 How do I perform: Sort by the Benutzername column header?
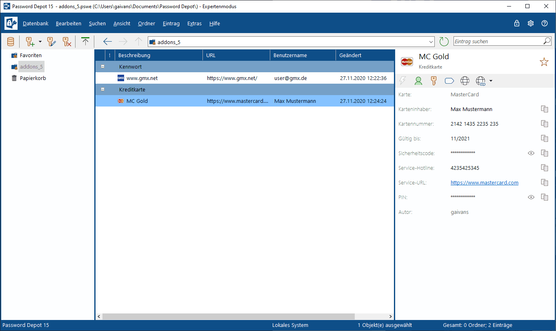pos(303,55)
